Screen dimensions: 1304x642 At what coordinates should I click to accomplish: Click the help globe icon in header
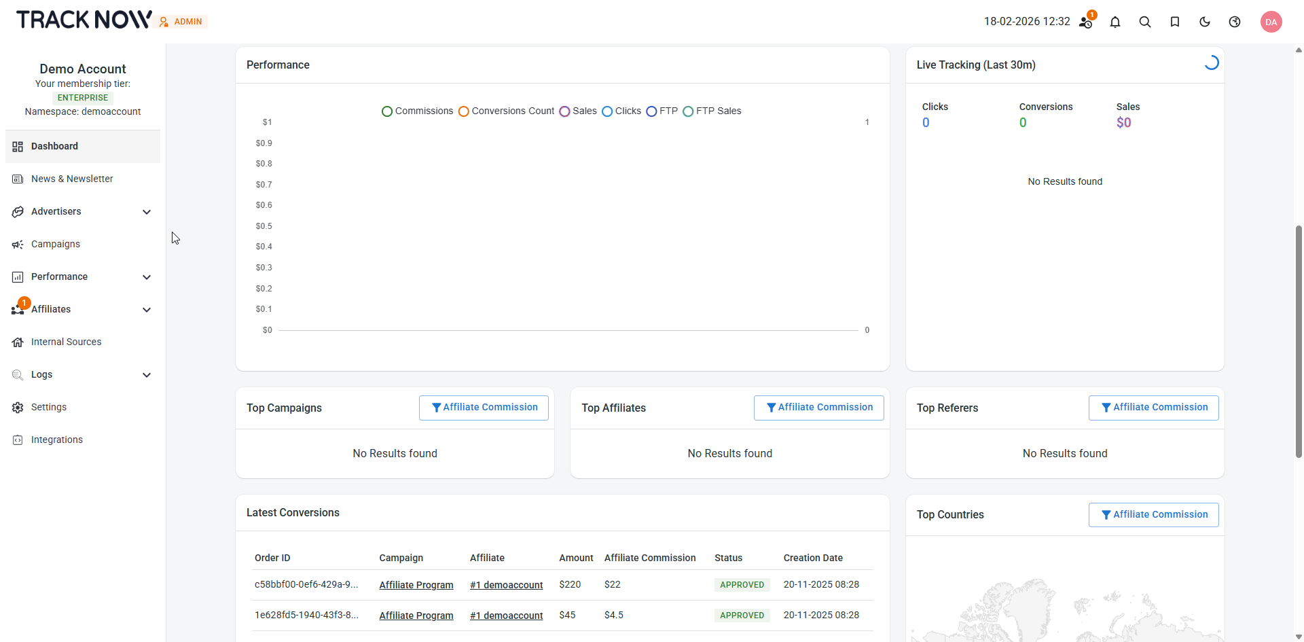[1235, 22]
